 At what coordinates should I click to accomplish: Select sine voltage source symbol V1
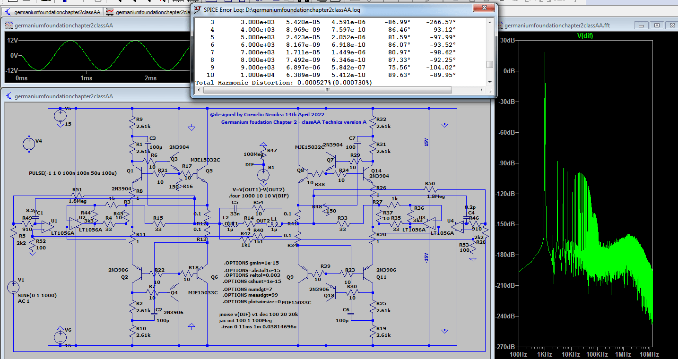tap(14, 287)
